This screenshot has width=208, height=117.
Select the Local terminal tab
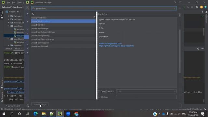tap(17, 49)
